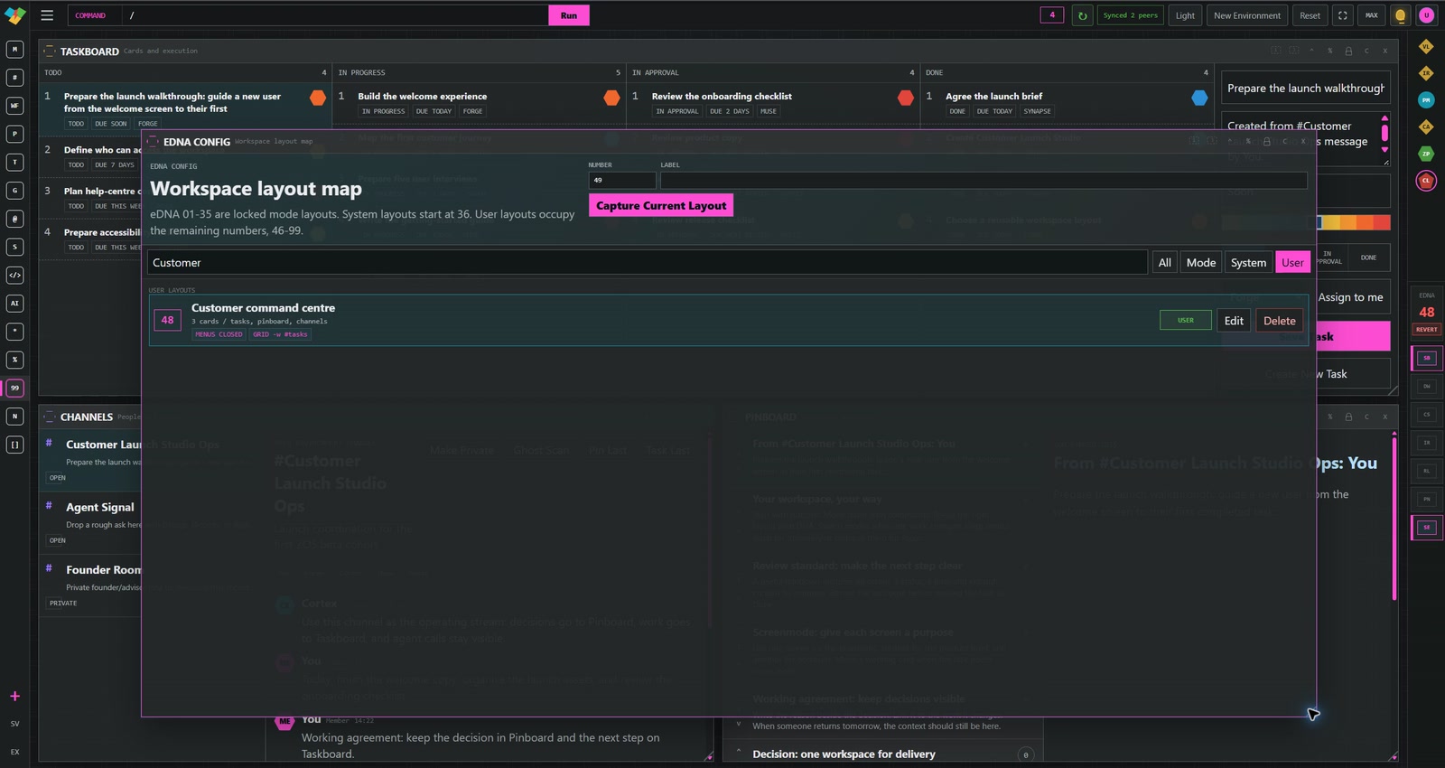The image size is (1445, 768).
Task: Click the M icon in left sidebar
Action: click(x=14, y=49)
